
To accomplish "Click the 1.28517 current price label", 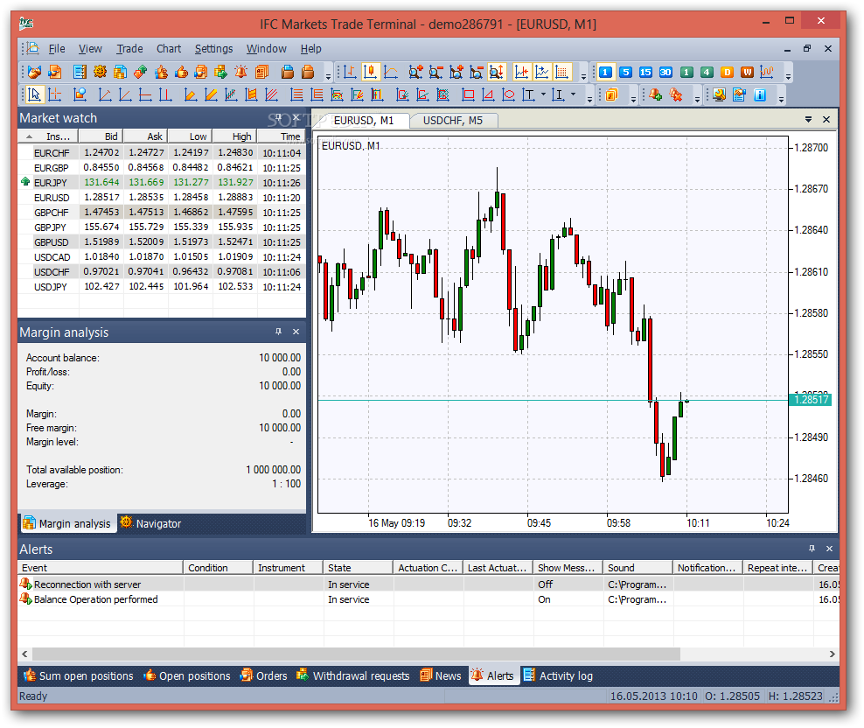I will tap(811, 400).
